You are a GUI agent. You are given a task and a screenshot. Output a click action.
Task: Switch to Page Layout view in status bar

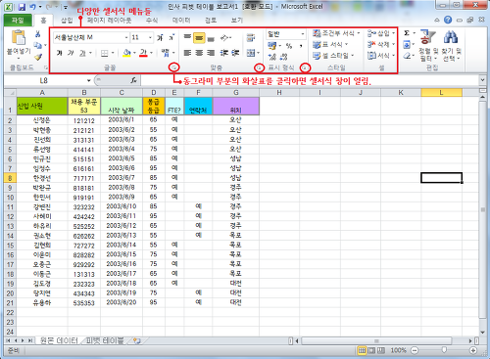pyautogui.click(x=371, y=350)
